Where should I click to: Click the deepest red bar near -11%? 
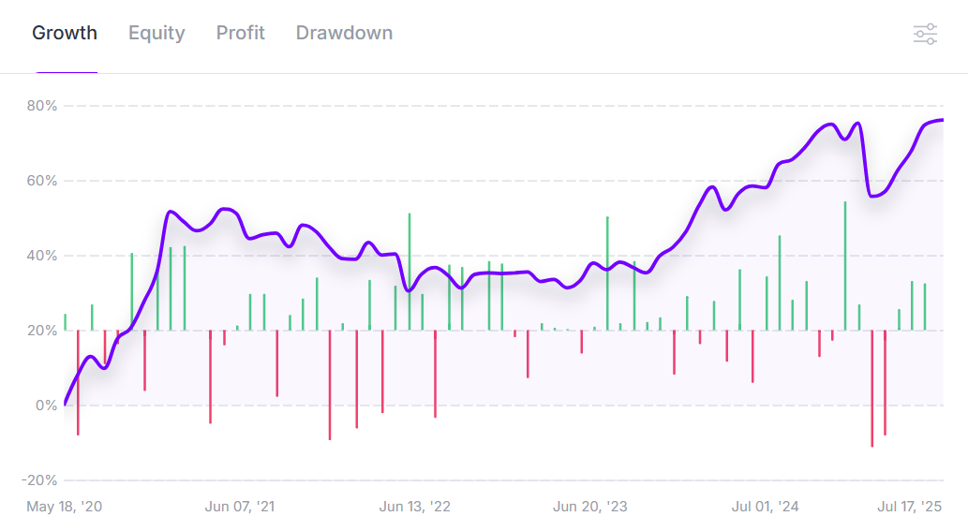point(871,393)
